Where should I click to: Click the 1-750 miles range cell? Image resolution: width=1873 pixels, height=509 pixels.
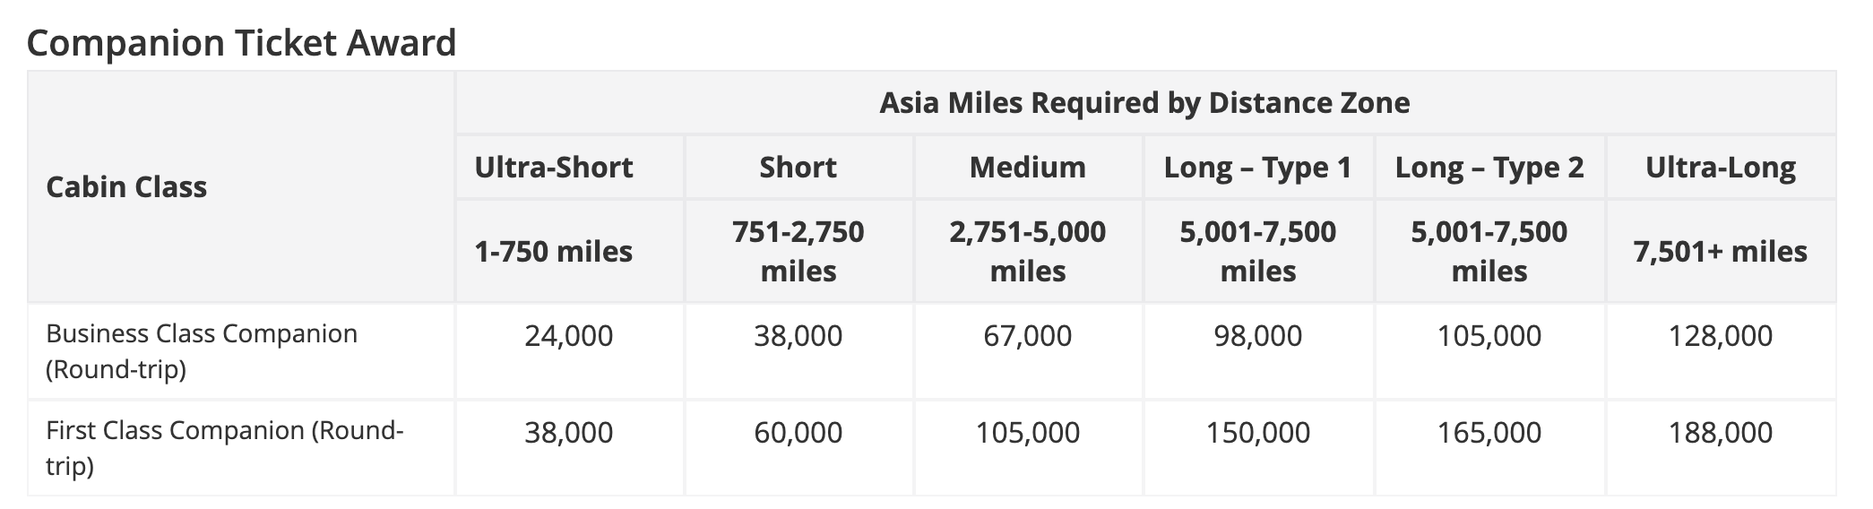[554, 252]
